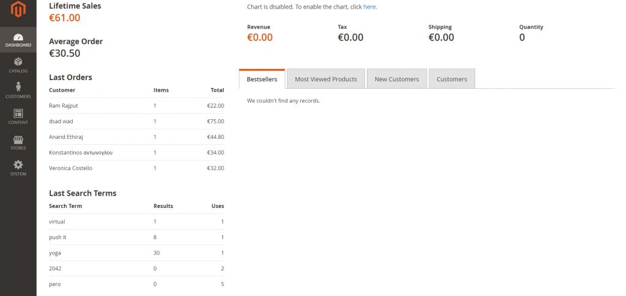Open the Catalog menu icon
This screenshot has width=626, height=296.
click(18, 65)
